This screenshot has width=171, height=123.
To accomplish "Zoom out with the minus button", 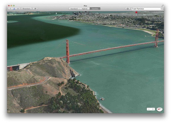I will click(149, 109).
